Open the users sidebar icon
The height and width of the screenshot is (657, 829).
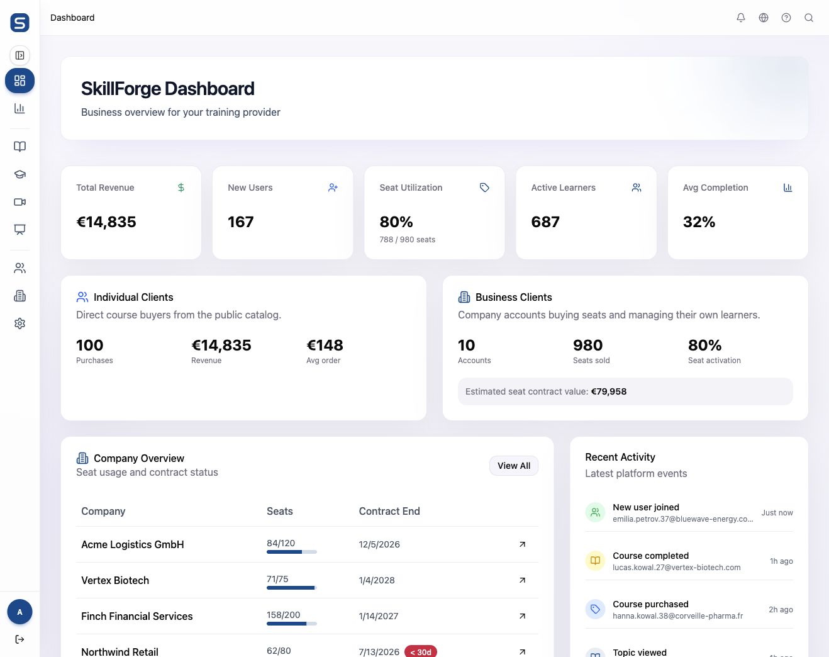coord(20,268)
